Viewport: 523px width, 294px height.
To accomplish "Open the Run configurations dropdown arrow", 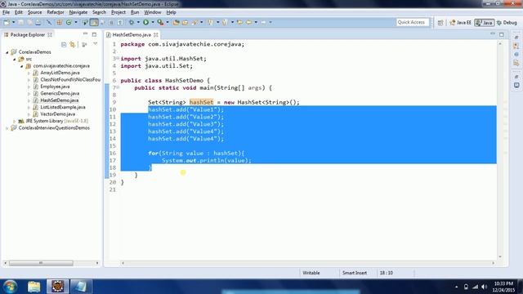I will 153,22.
